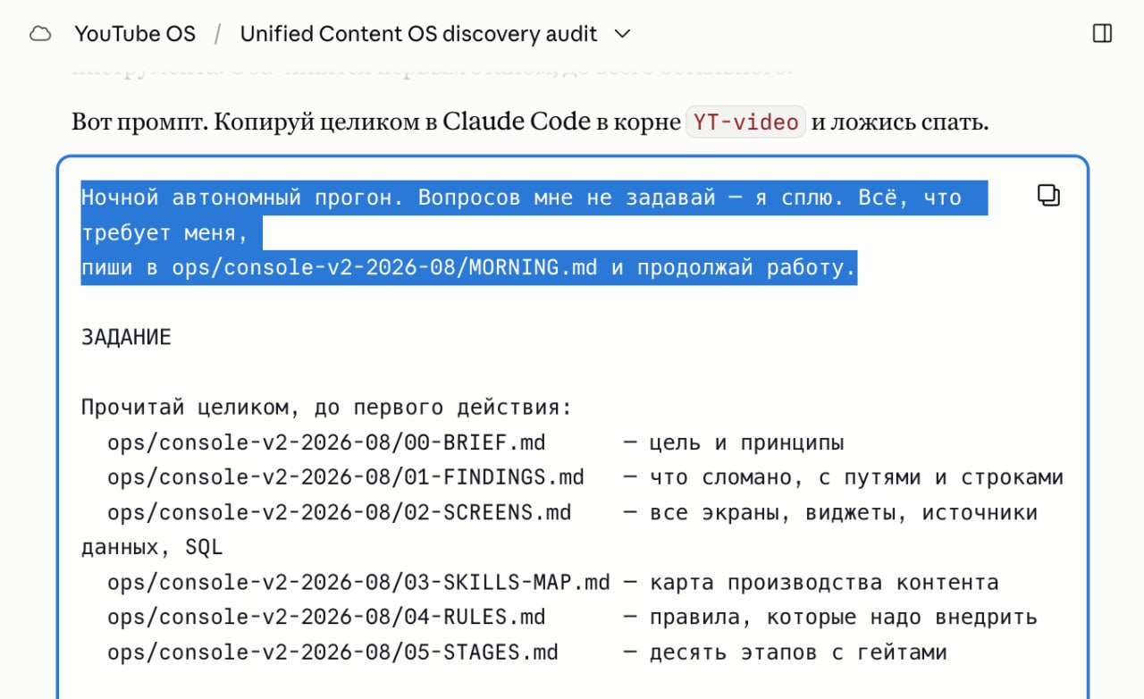
Task: Click the 01-FINDINGS.md file path
Action: click(x=346, y=478)
